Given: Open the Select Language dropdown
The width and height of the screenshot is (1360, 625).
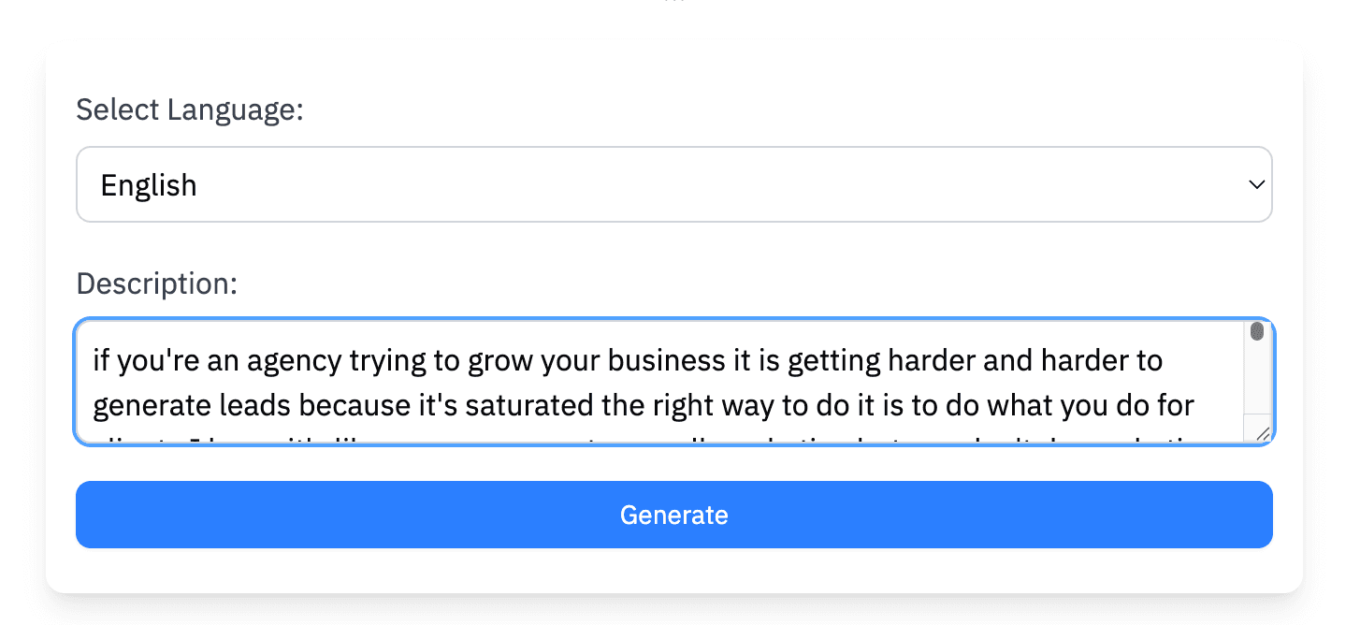Looking at the screenshot, I should [x=673, y=184].
